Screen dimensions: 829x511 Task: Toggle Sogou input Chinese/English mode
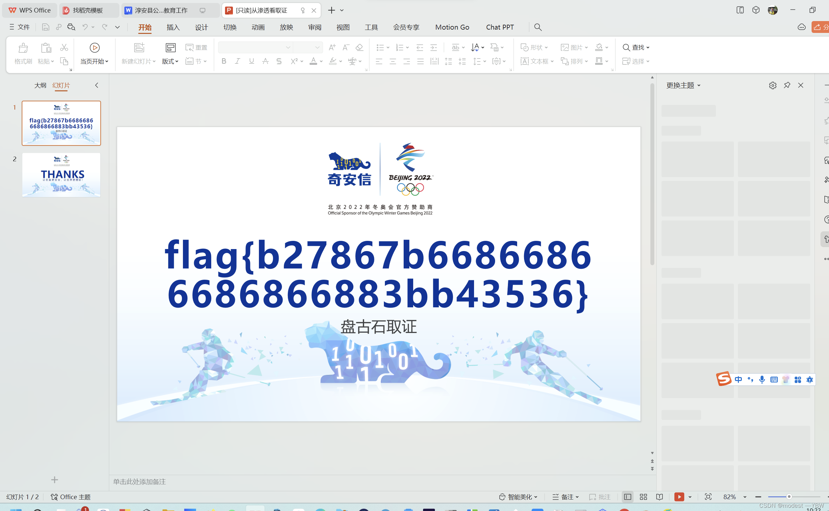[738, 379]
